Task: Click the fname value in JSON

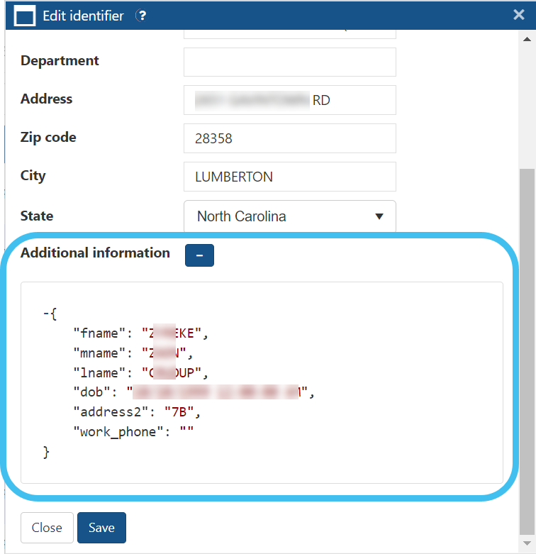Action: point(173,333)
